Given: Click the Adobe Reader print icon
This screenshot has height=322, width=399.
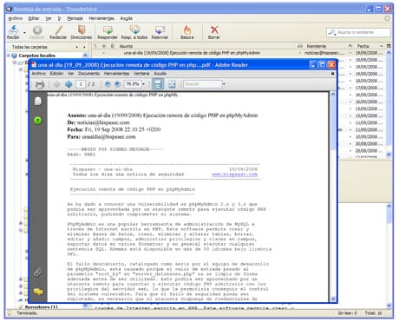Looking at the screenshot, I should pos(40,84).
